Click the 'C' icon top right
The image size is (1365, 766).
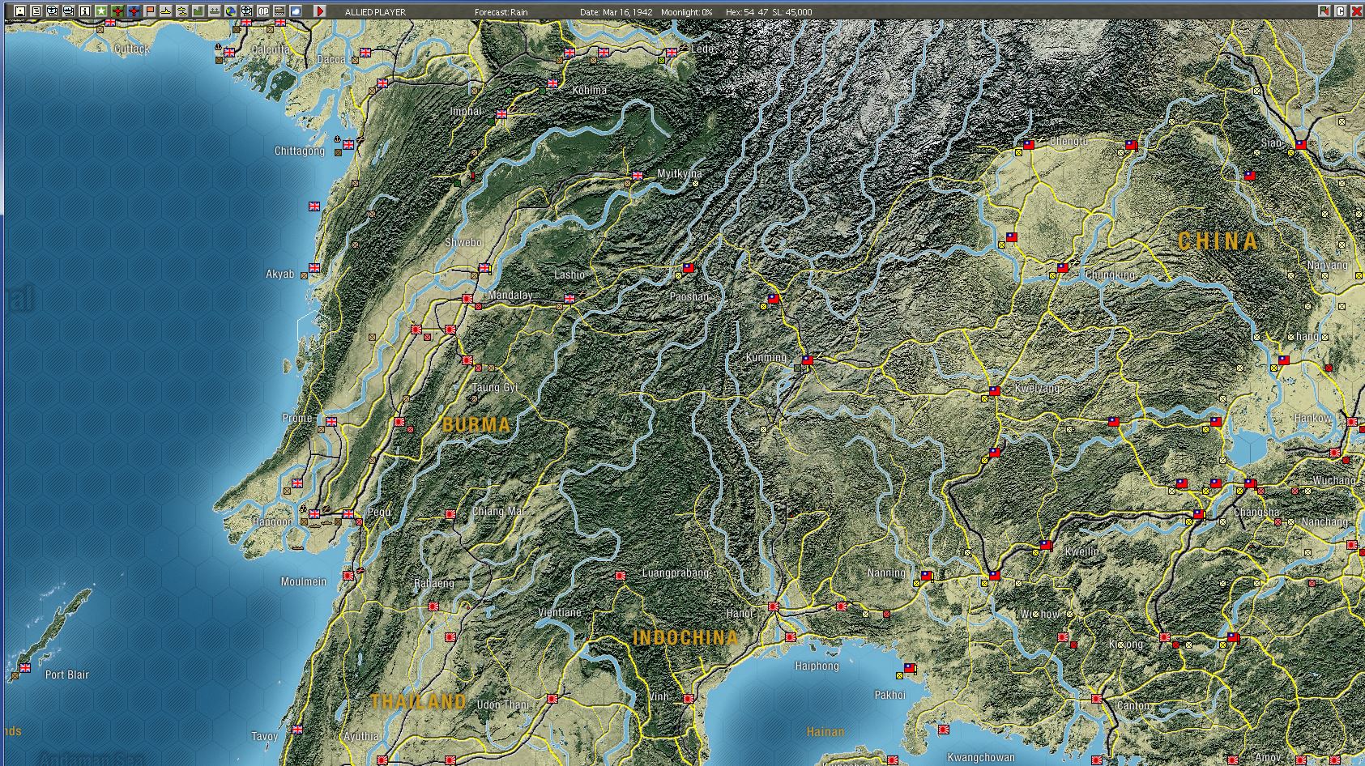tap(1341, 11)
